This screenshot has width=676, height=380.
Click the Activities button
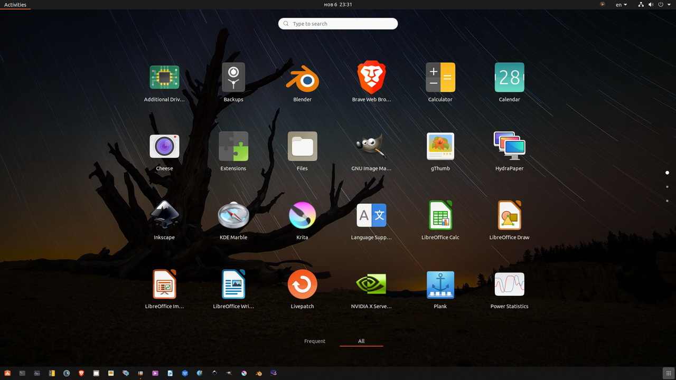coord(15,5)
